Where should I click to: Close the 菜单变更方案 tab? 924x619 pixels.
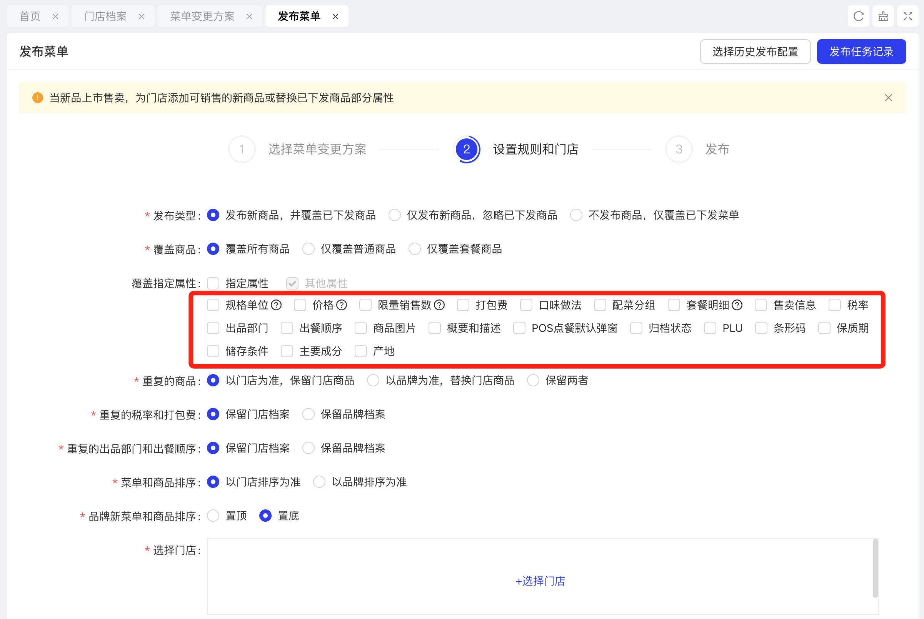click(x=249, y=17)
